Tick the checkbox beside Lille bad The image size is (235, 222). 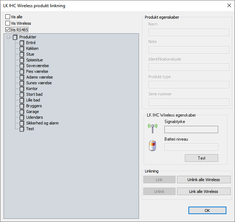click(22, 100)
